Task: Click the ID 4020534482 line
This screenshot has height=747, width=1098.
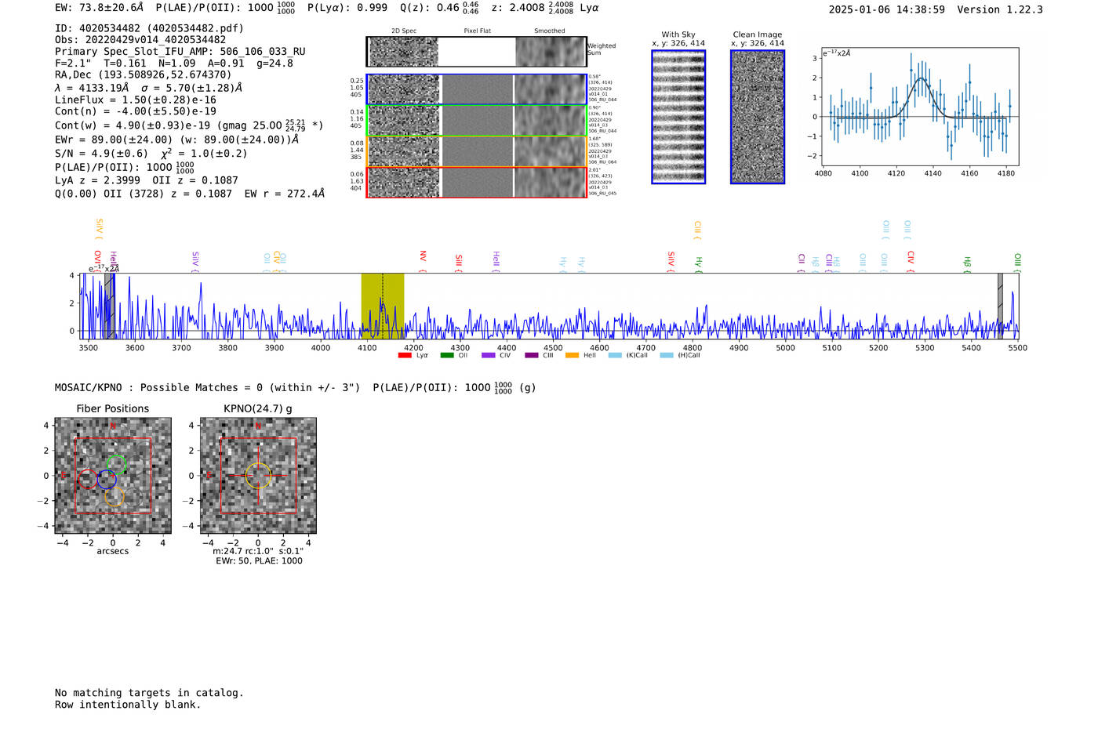Action: [149, 28]
